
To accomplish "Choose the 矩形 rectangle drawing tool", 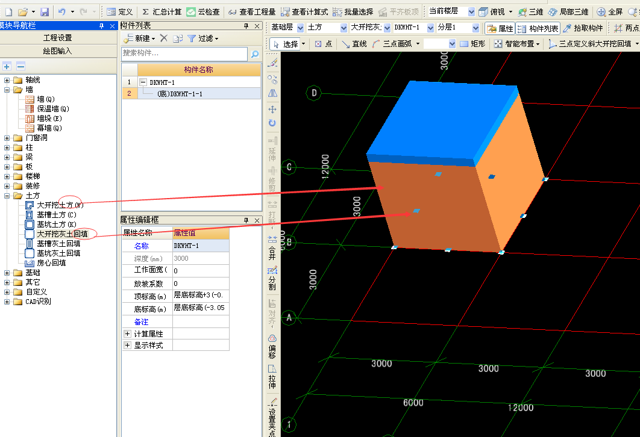I will pos(472,44).
